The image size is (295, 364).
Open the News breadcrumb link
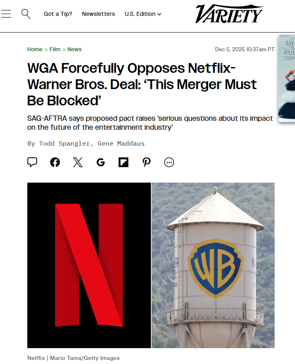click(75, 50)
